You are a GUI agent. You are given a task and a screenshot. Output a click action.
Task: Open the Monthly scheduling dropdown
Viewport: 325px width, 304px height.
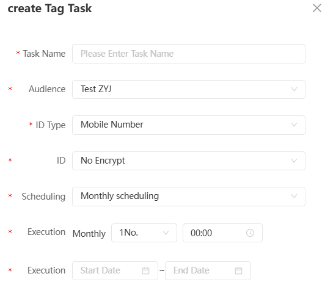(x=188, y=197)
